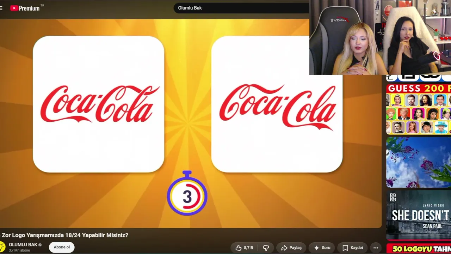The image size is (451, 254).
Task: Ask about the video with Soru
Action: (x=322, y=248)
